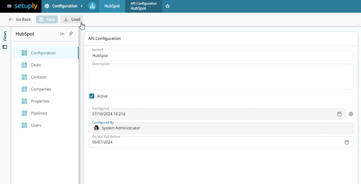Click the Go Back button

20,19
